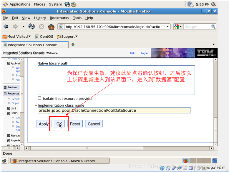Click the search magnifier icon
Screen dimensions: 229x172
(213, 27)
